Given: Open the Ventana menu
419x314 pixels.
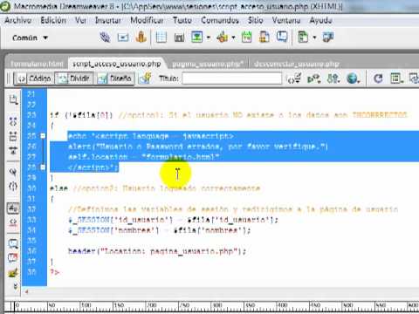Looking at the screenshot, I should point(286,20).
